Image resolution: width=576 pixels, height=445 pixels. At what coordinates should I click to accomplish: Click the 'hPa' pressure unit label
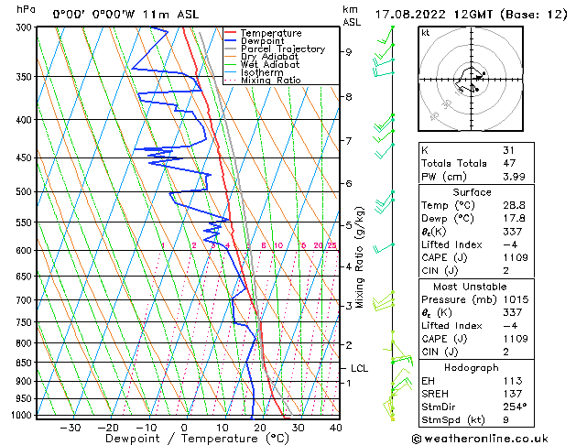[x=26, y=10]
